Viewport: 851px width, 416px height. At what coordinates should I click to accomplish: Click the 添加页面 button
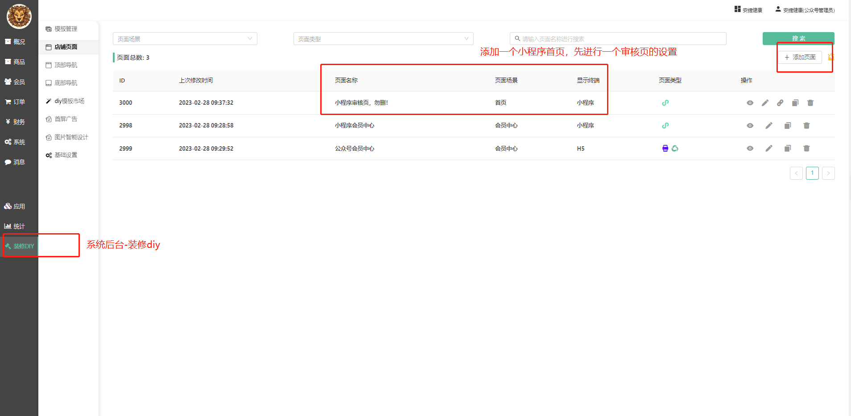800,57
